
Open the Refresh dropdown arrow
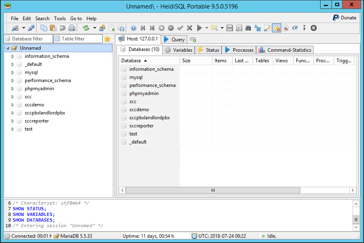pos(95,28)
